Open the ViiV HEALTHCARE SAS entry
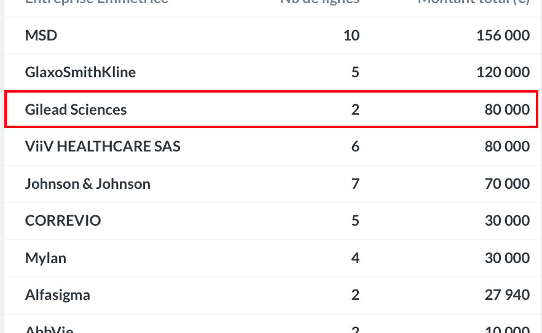The image size is (542, 333). [x=103, y=147]
